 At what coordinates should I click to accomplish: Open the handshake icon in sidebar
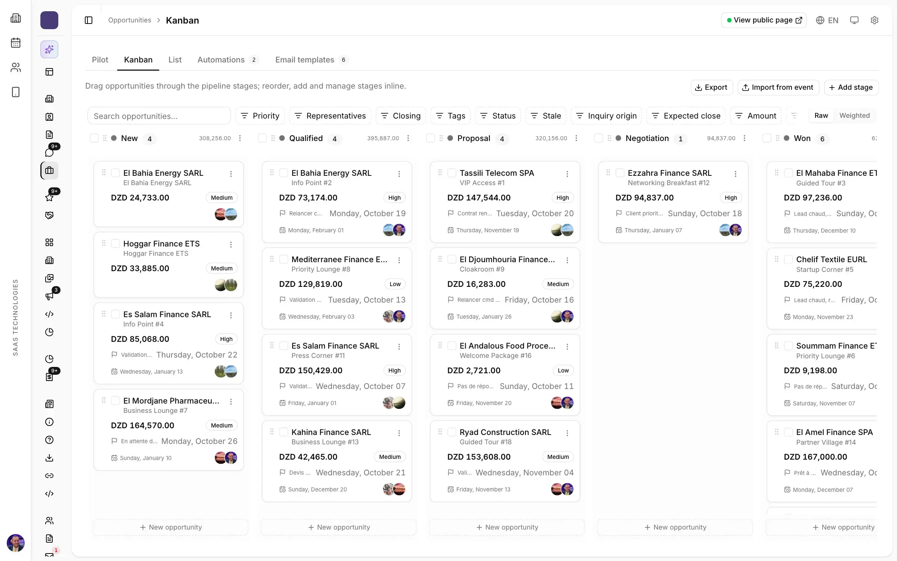click(x=49, y=215)
